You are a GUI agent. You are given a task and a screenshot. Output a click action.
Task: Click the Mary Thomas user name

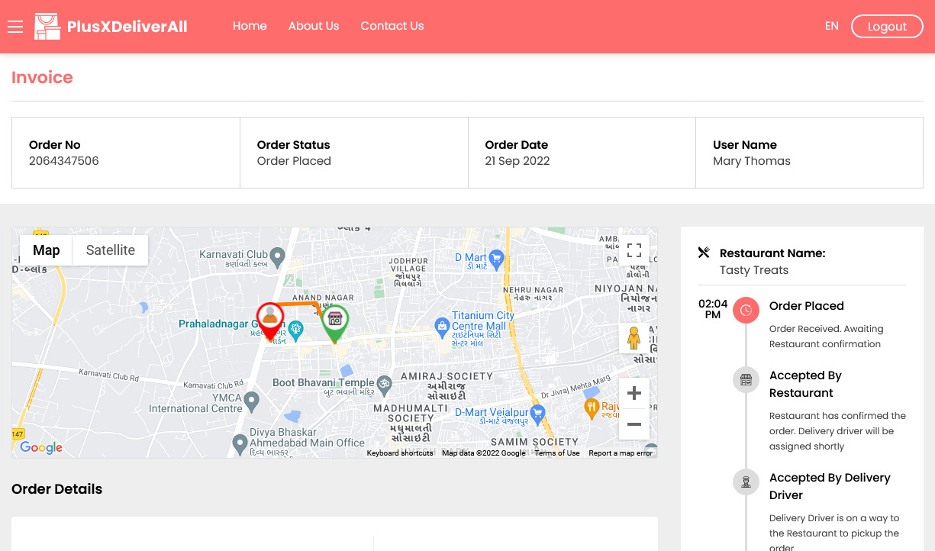pos(752,161)
